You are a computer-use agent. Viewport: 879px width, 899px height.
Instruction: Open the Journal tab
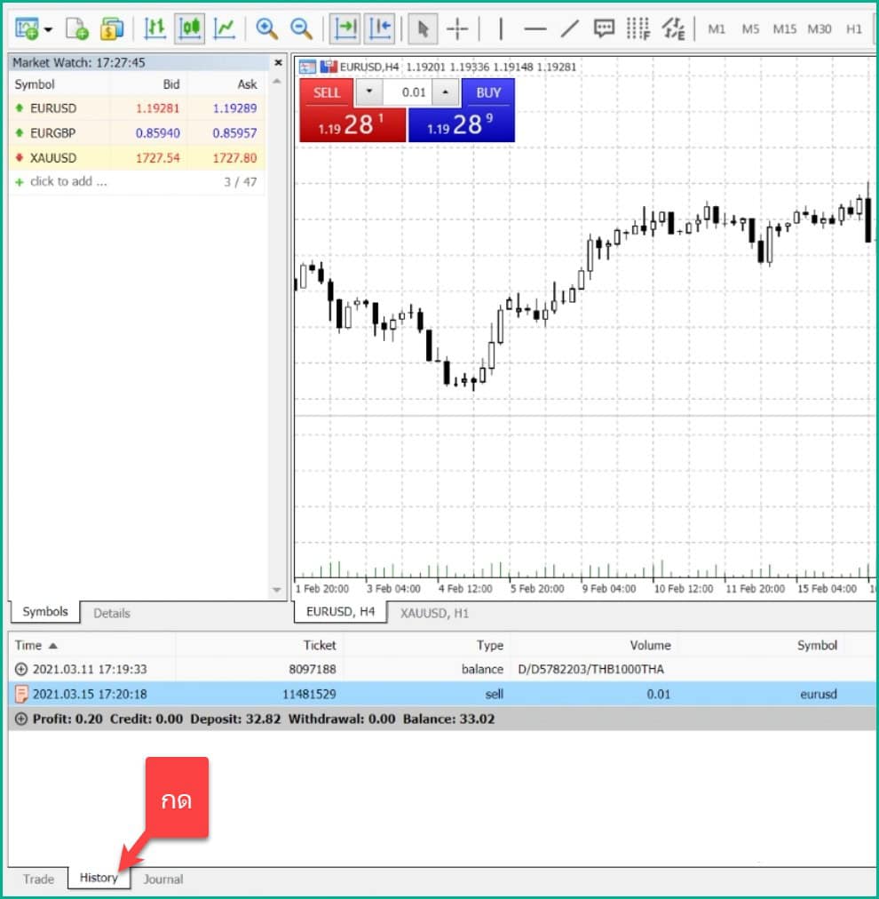[x=163, y=879]
